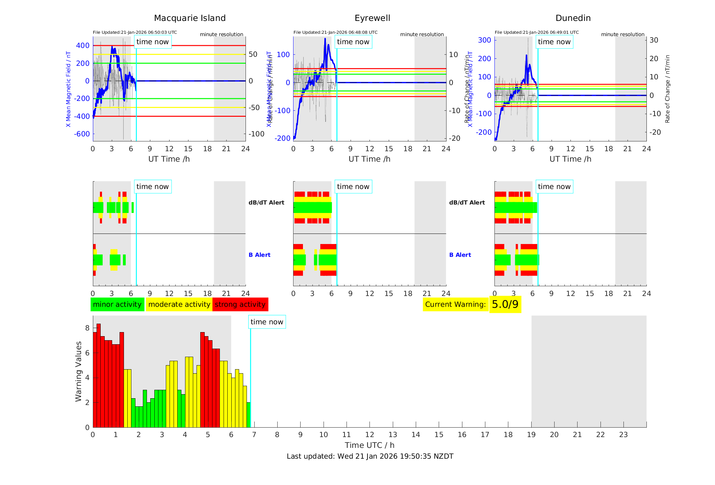Image resolution: width=715 pixels, height=485 pixels.
Task: Click the Warning Values axis label
Action: coord(78,371)
